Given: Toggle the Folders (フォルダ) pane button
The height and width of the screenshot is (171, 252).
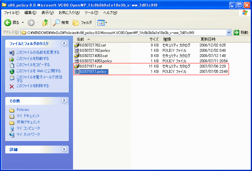Looking at the screenshot, I should point(82,23).
